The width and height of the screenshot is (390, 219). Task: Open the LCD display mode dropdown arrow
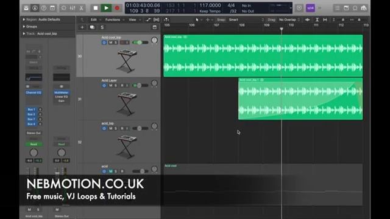pos(291,8)
